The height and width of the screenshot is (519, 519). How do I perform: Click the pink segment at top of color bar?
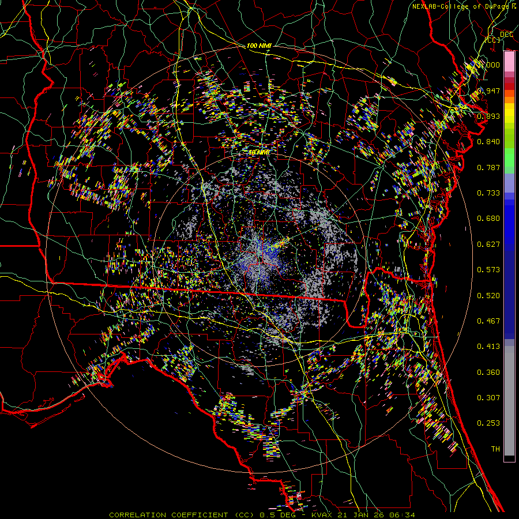(509, 61)
